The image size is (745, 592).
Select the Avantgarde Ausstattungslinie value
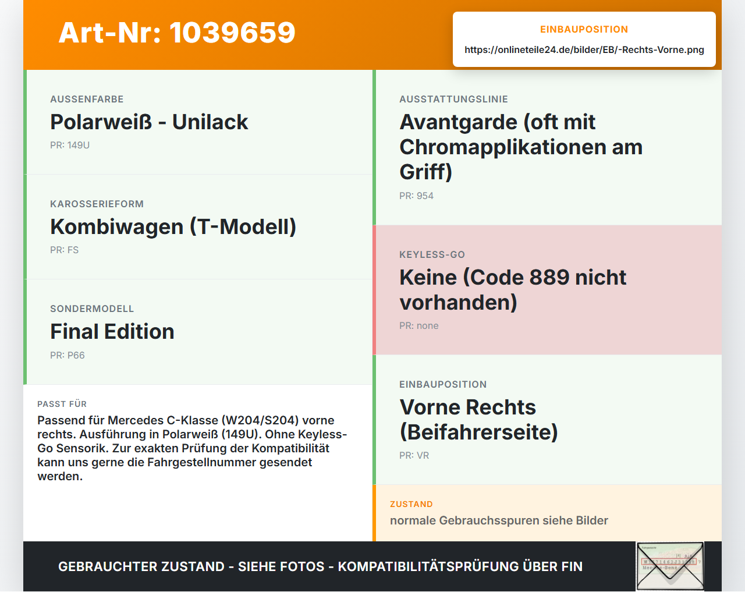521,147
